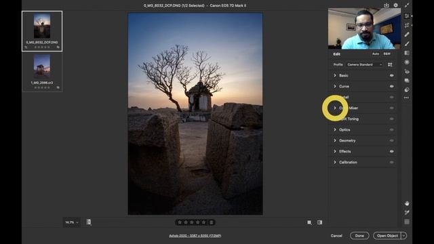Toggle visibility of Effects edits

[x=392, y=151]
